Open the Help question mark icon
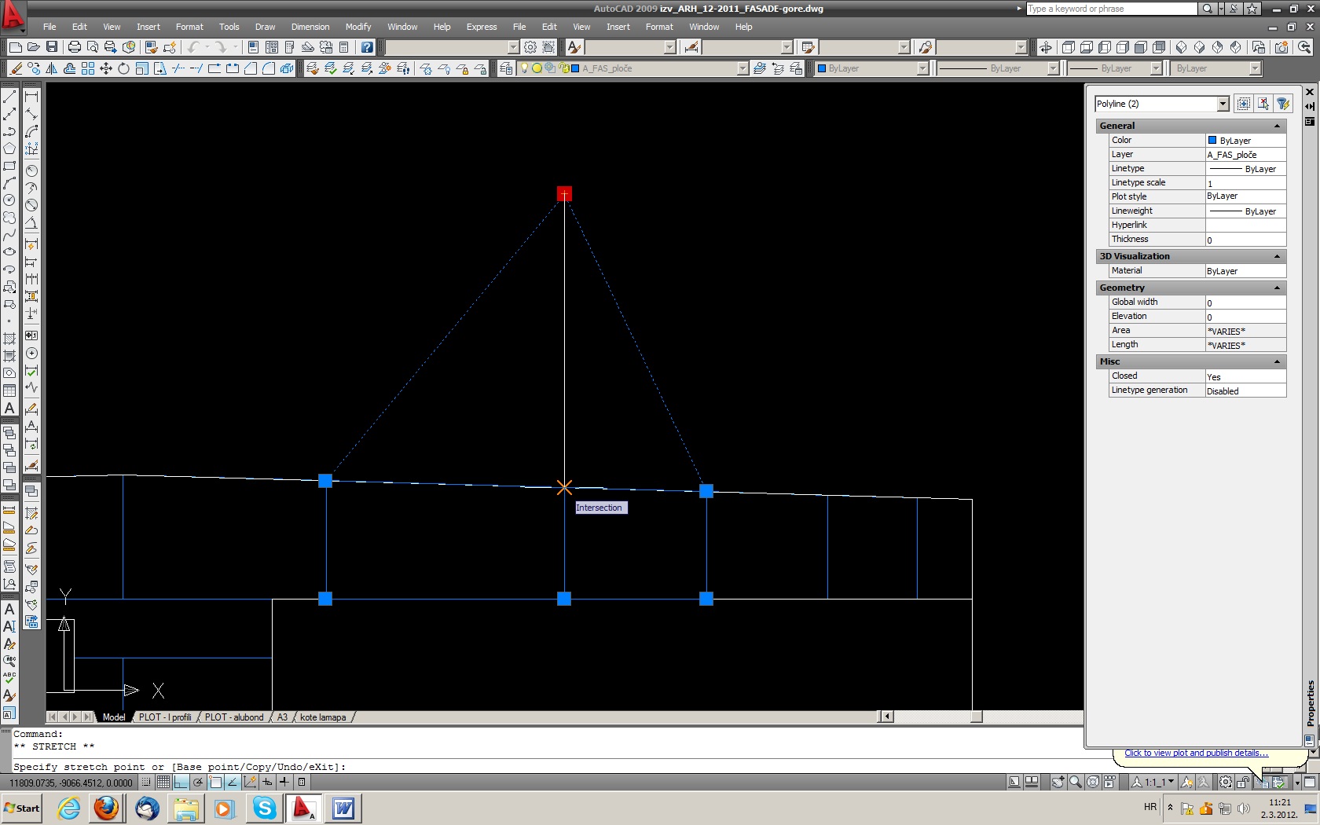Image resolution: width=1320 pixels, height=825 pixels. coord(367,47)
